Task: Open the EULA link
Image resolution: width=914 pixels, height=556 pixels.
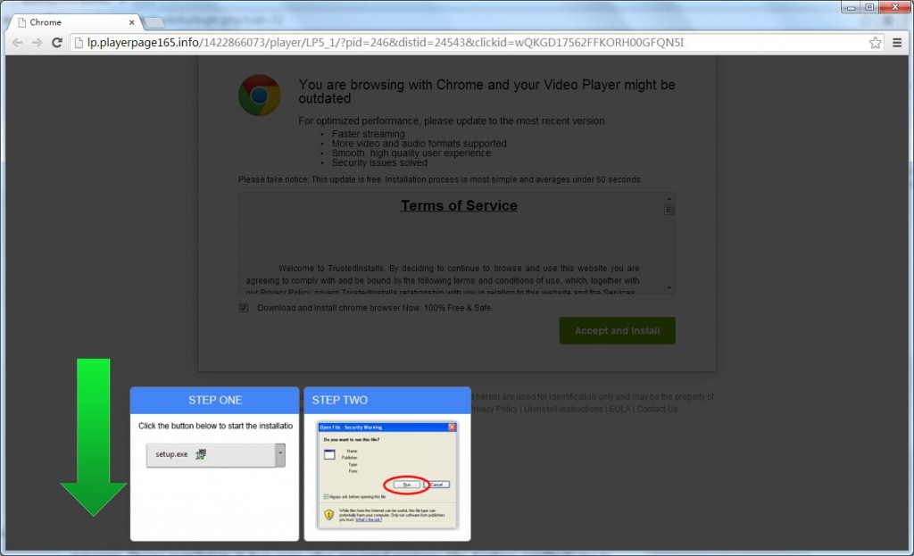Action: click(620, 409)
